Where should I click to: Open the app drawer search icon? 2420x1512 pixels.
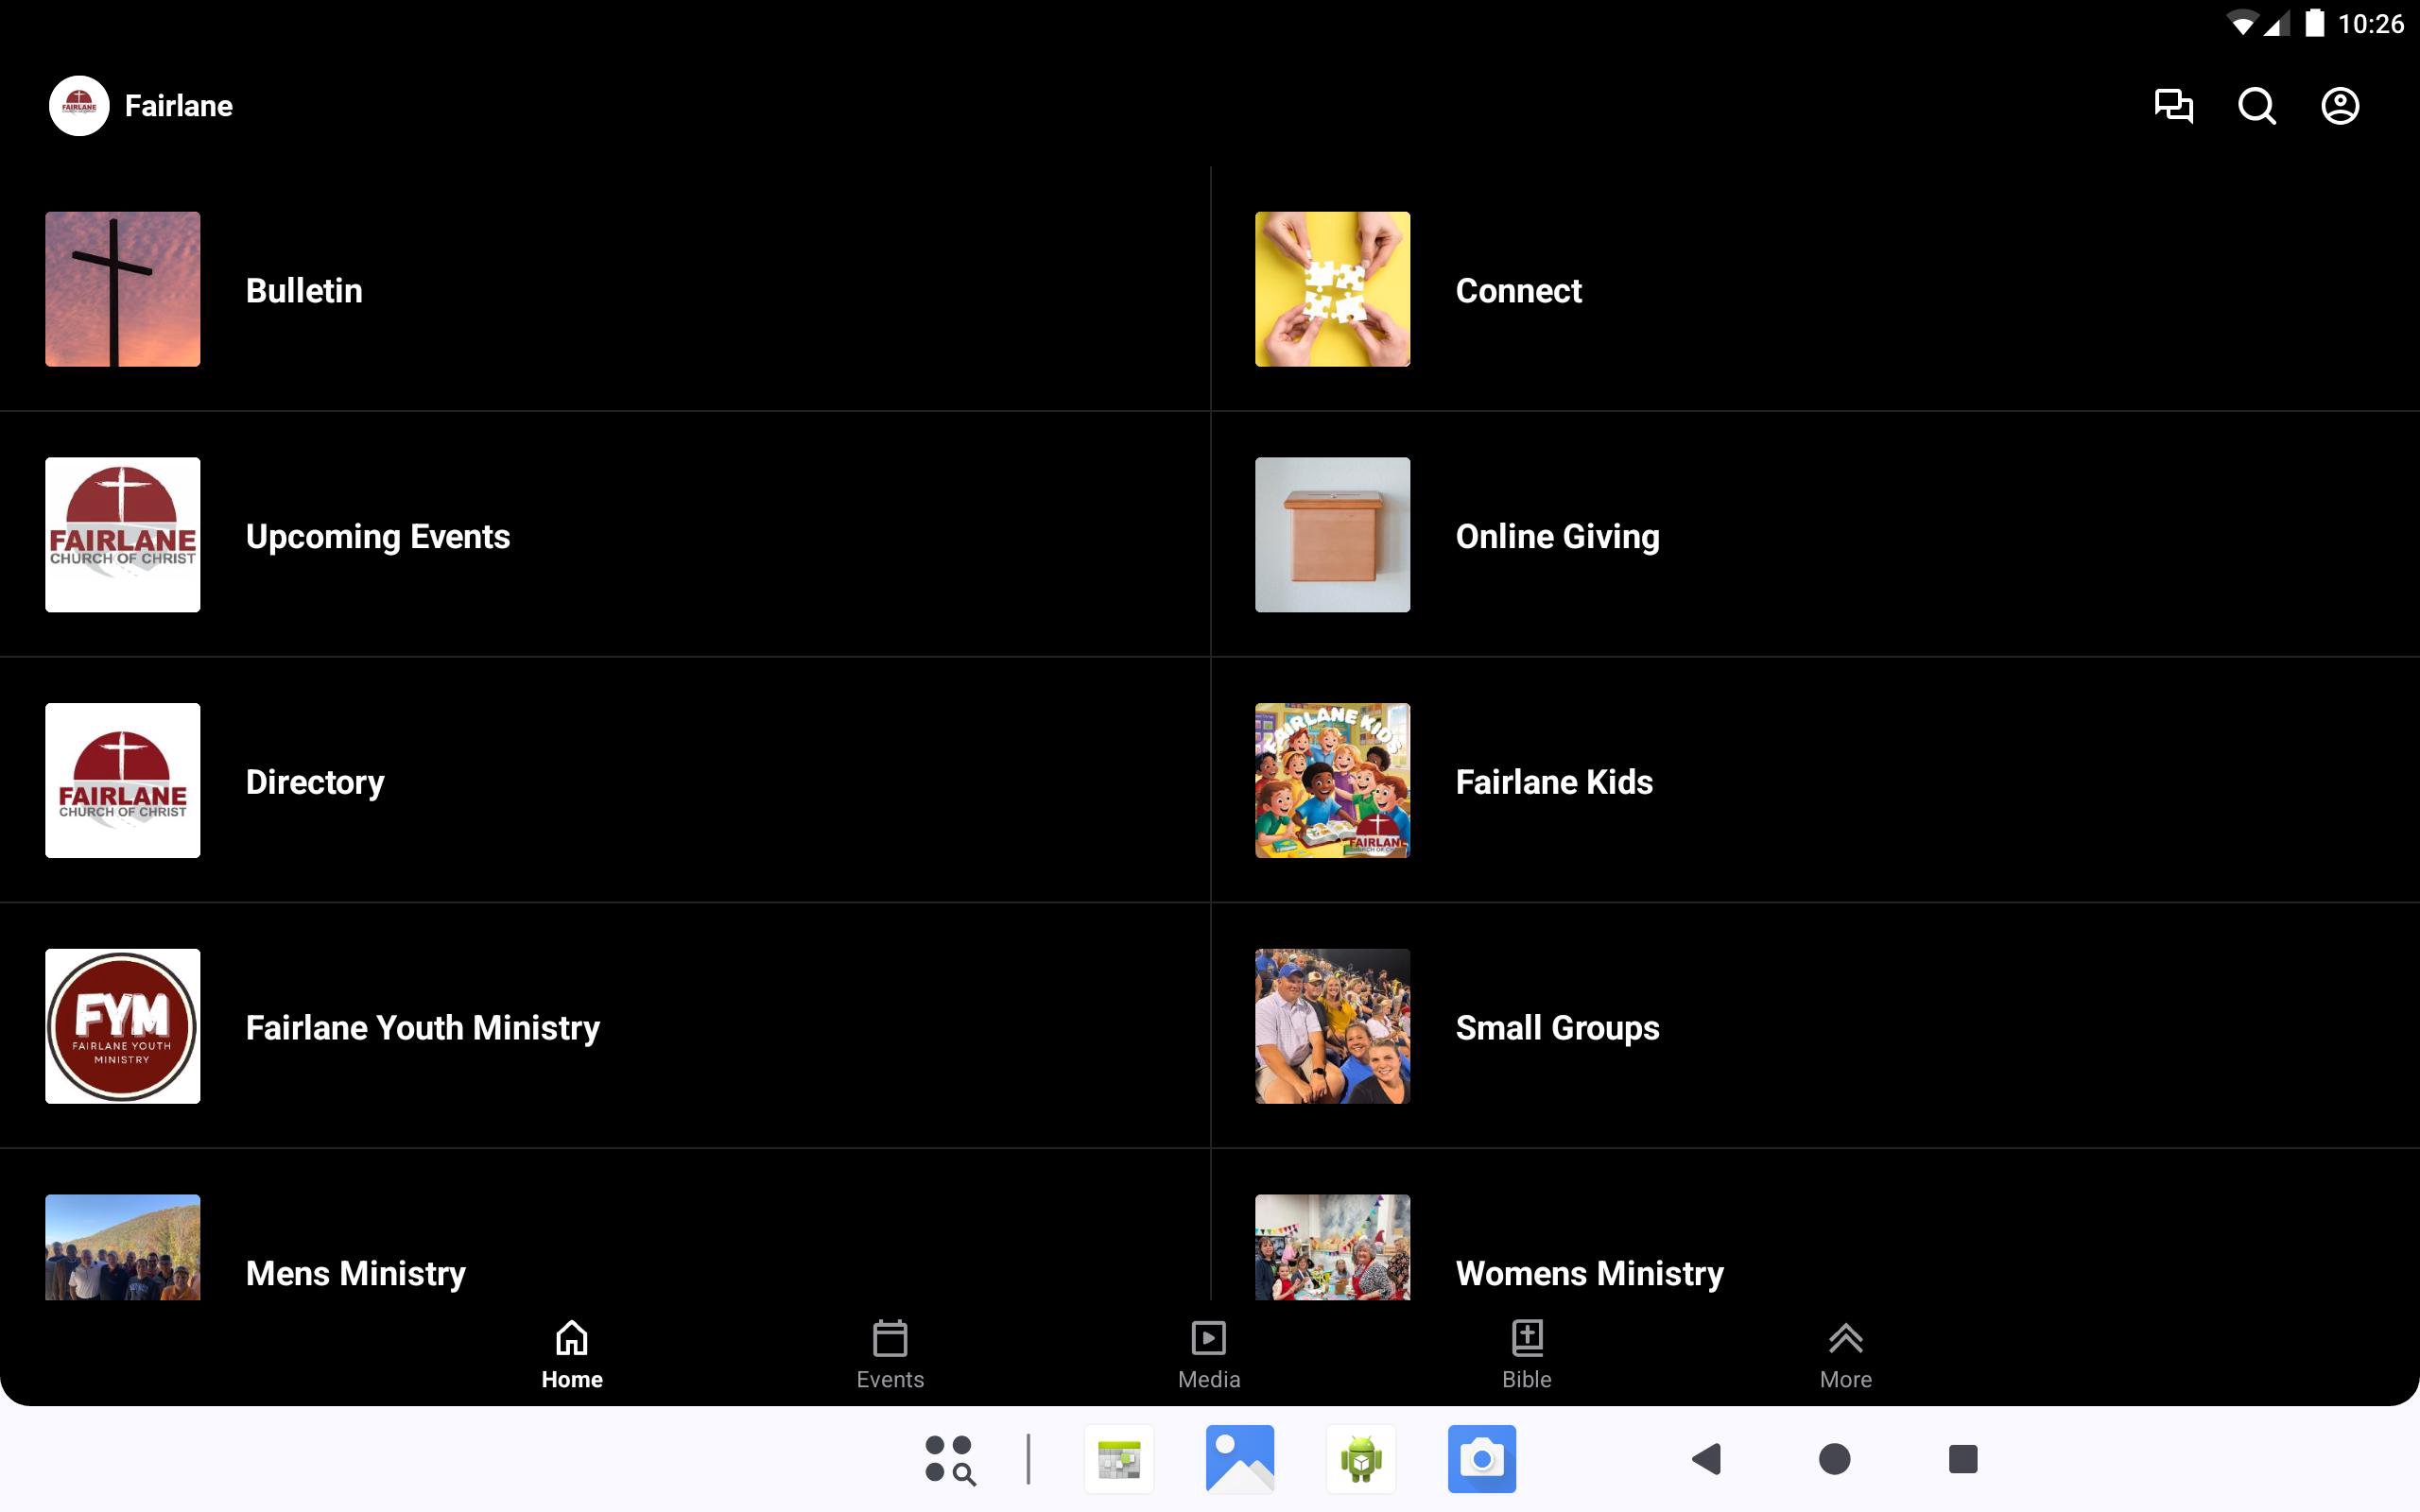click(949, 1459)
